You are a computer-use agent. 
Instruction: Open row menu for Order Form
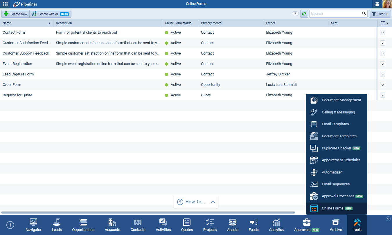coord(382,85)
